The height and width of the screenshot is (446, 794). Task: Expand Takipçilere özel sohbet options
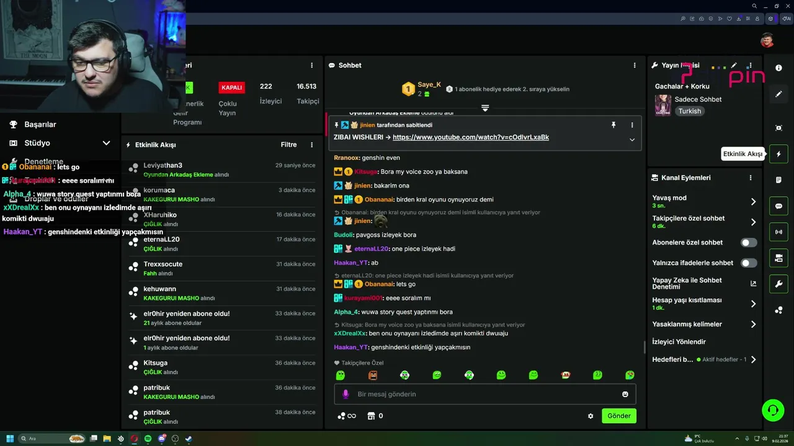coord(753,222)
